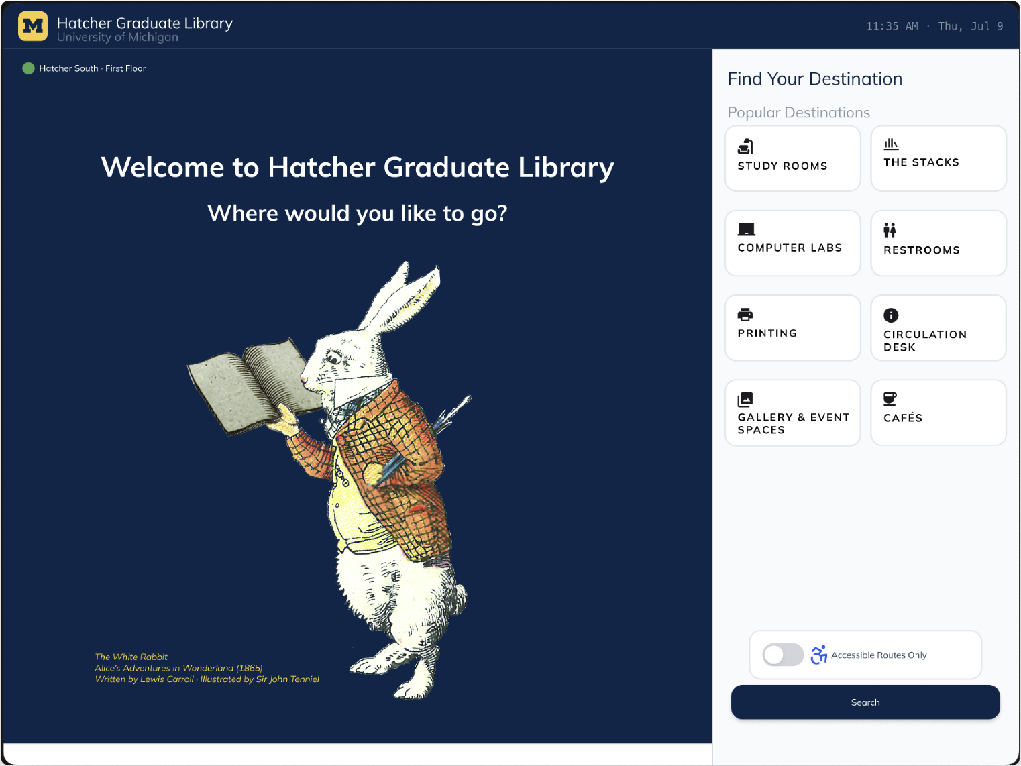Click the 'University of Michigan' subtitle

pos(118,38)
